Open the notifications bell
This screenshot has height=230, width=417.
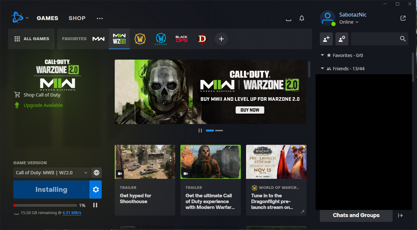click(302, 18)
